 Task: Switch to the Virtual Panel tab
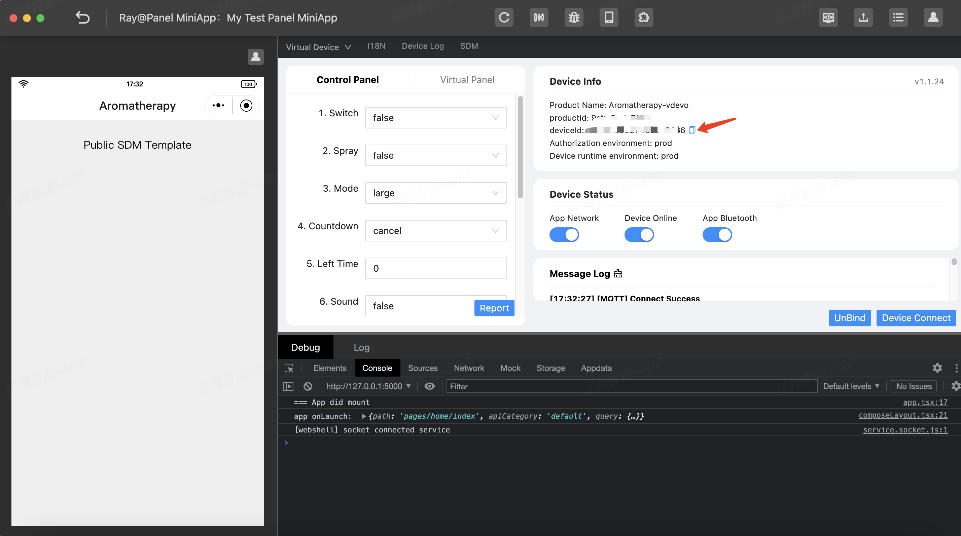[467, 80]
